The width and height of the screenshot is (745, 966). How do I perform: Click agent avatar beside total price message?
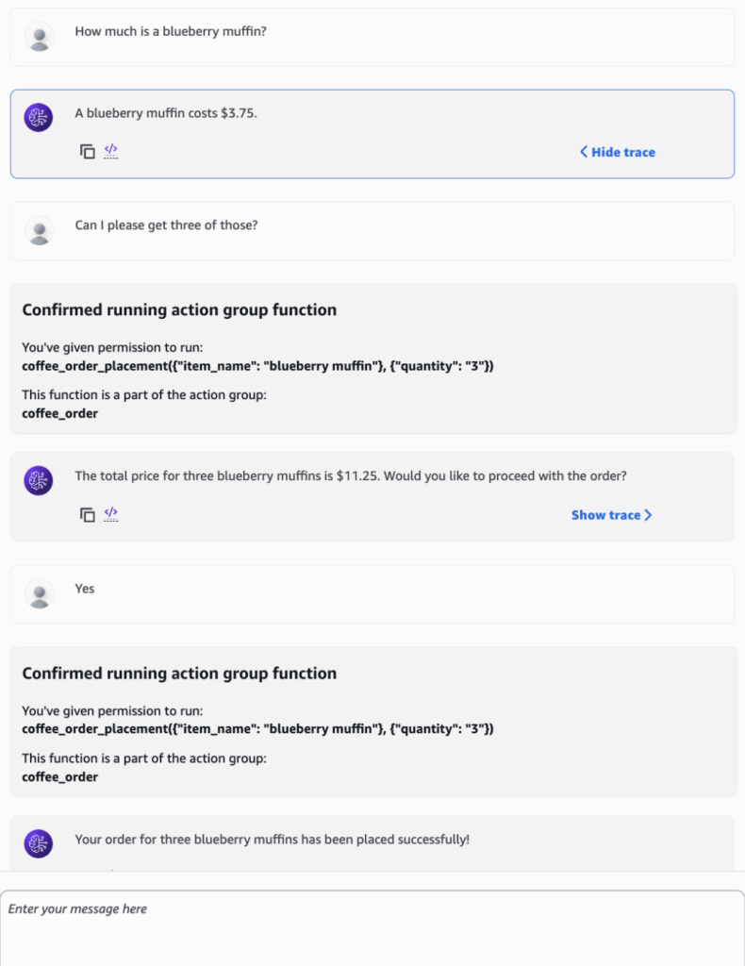coord(39,481)
